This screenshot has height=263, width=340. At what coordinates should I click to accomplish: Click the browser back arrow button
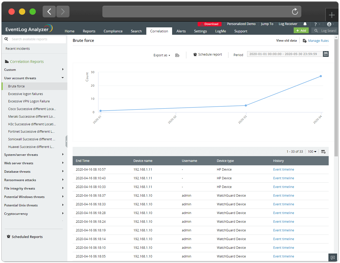(x=49, y=12)
